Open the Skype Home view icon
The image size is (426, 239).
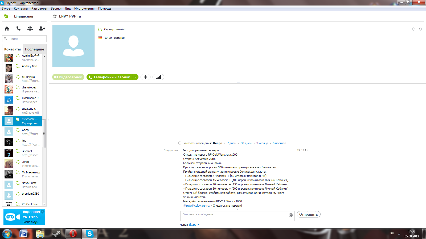(x=7, y=28)
